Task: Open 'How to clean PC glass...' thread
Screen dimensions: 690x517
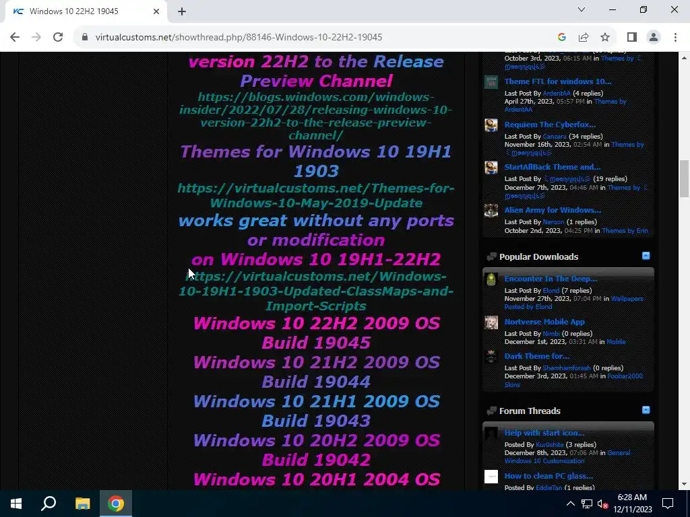Action: [x=548, y=476]
